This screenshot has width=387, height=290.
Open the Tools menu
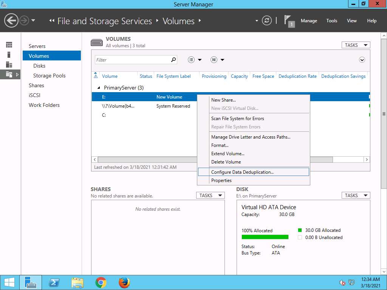pyautogui.click(x=331, y=21)
